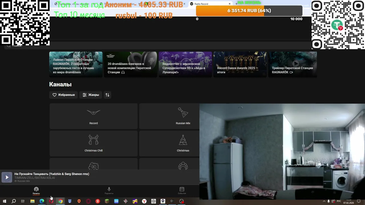Open File Explorer from taskbar

[x=33, y=201]
